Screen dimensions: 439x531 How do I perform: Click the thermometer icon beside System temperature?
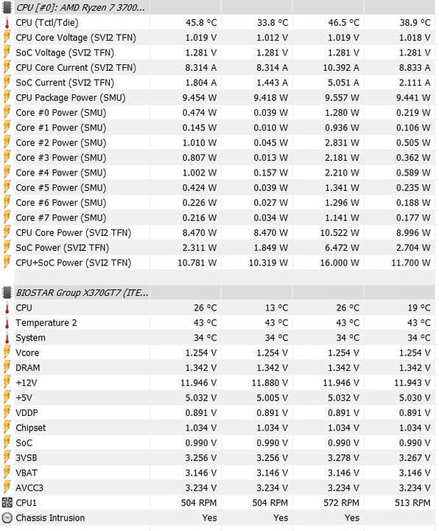tap(7, 338)
